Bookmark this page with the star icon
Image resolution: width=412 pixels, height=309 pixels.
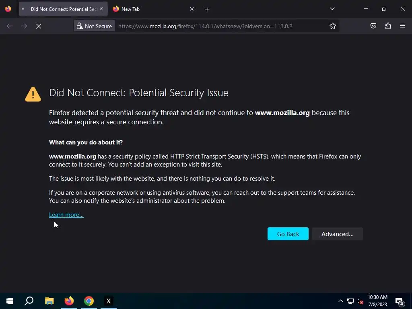[333, 26]
